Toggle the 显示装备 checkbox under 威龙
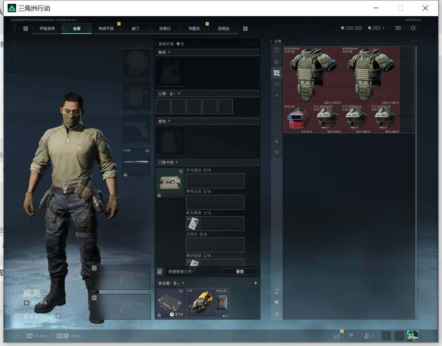The image size is (442, 346). pyautogui.click(x=26, y=303)
